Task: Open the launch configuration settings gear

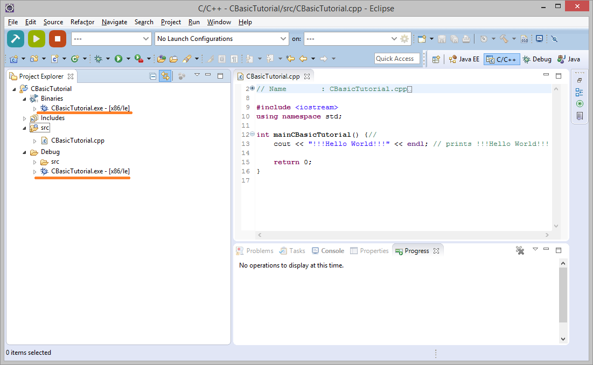Action: pos(404,39)
